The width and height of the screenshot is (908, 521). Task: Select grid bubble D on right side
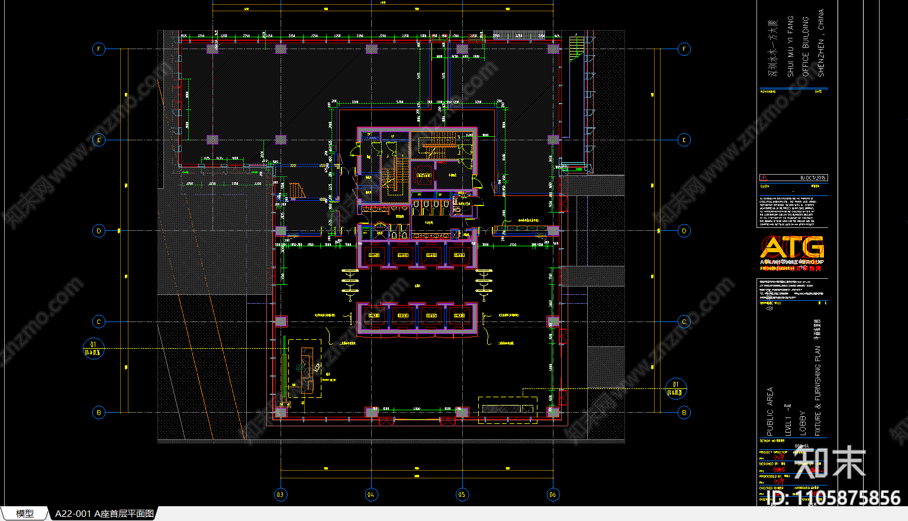(x=684, y=231)
